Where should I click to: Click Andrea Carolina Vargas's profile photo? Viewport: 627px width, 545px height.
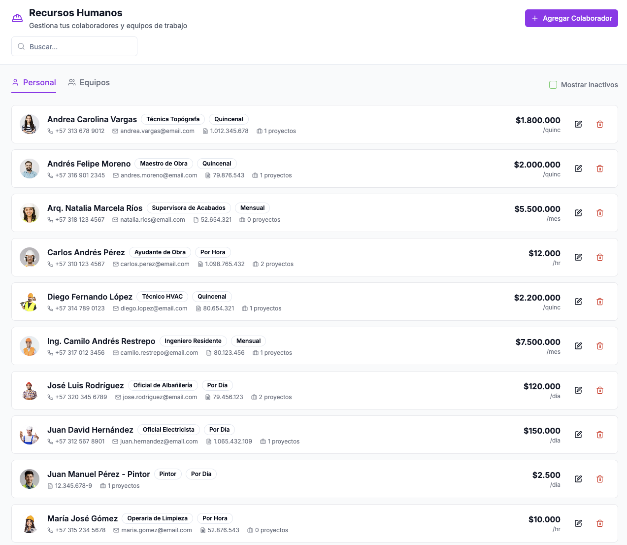point(30,124)
